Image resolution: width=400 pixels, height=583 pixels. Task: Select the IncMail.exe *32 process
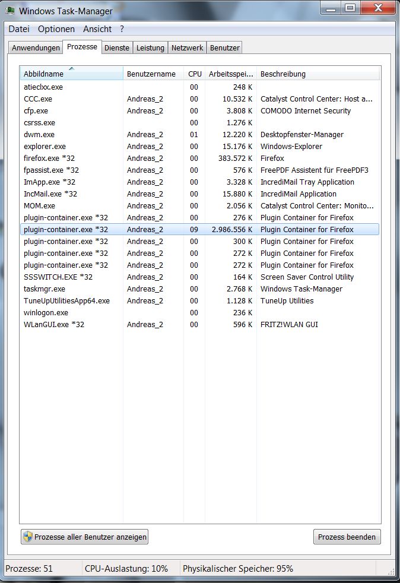[200, 194]
